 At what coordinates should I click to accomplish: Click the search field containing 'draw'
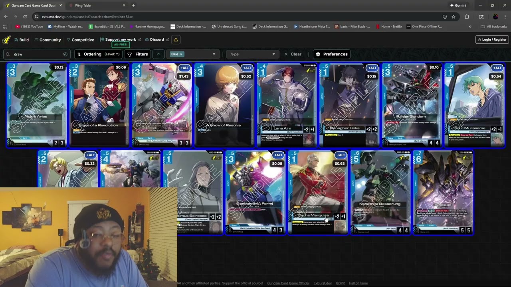(x=37, y=54)
